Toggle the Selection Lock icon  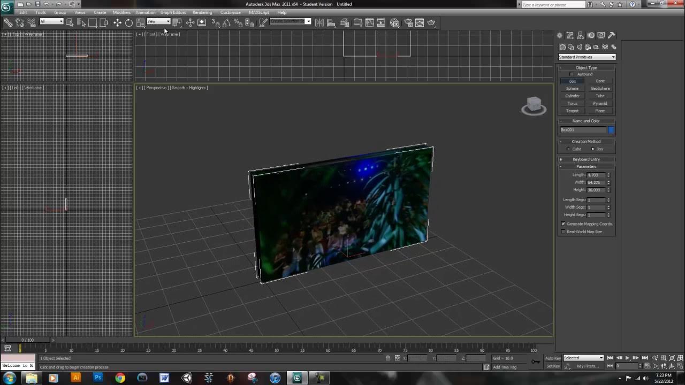pos(388,358)
